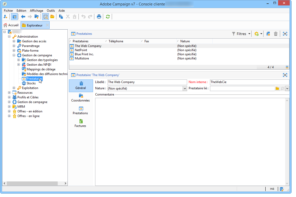Click the new provider icon

(x=256, y=34)
